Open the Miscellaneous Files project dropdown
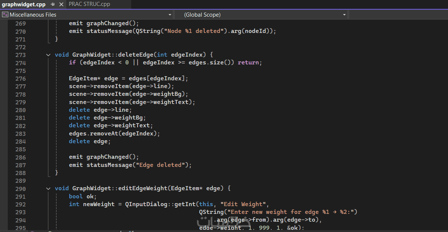 170,15
